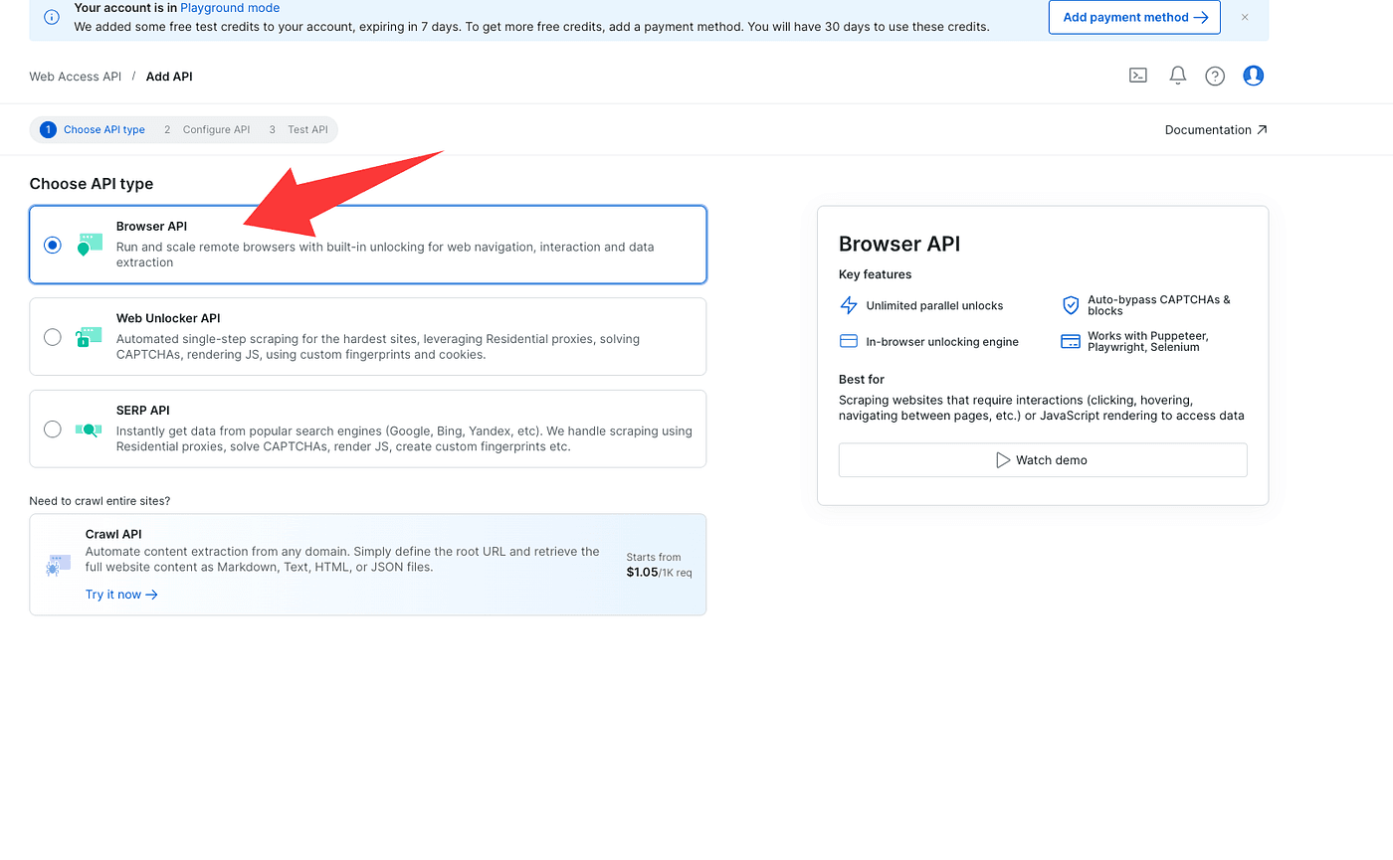
Task: Select the SERP API radio button
Action: [x=53, y=430]
